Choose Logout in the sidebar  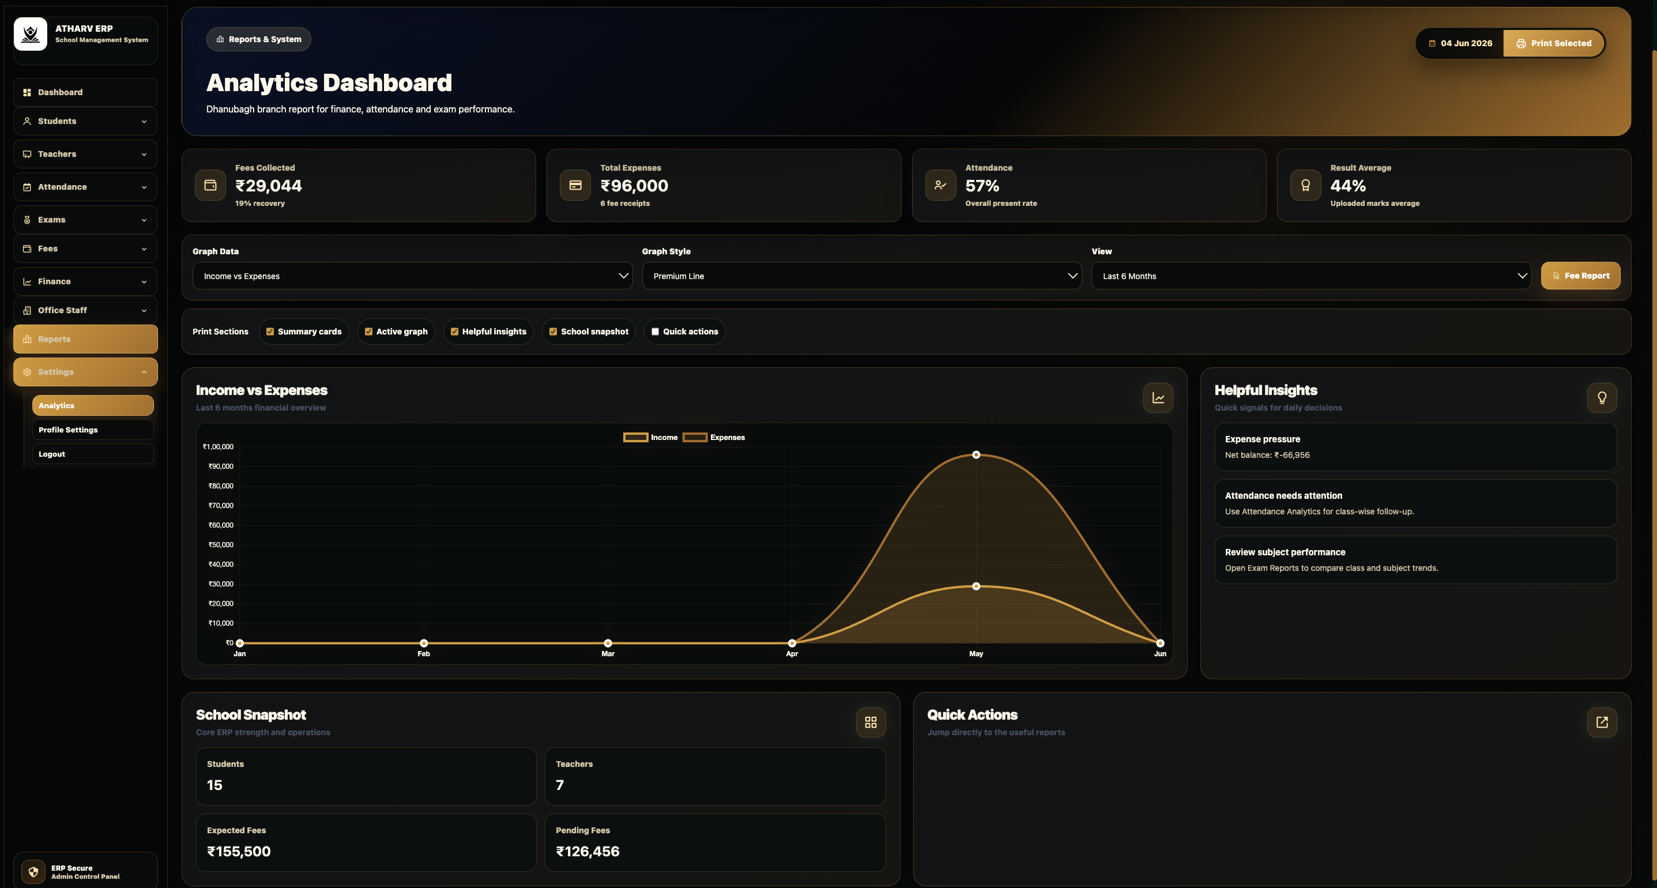[x=93, y=454]
